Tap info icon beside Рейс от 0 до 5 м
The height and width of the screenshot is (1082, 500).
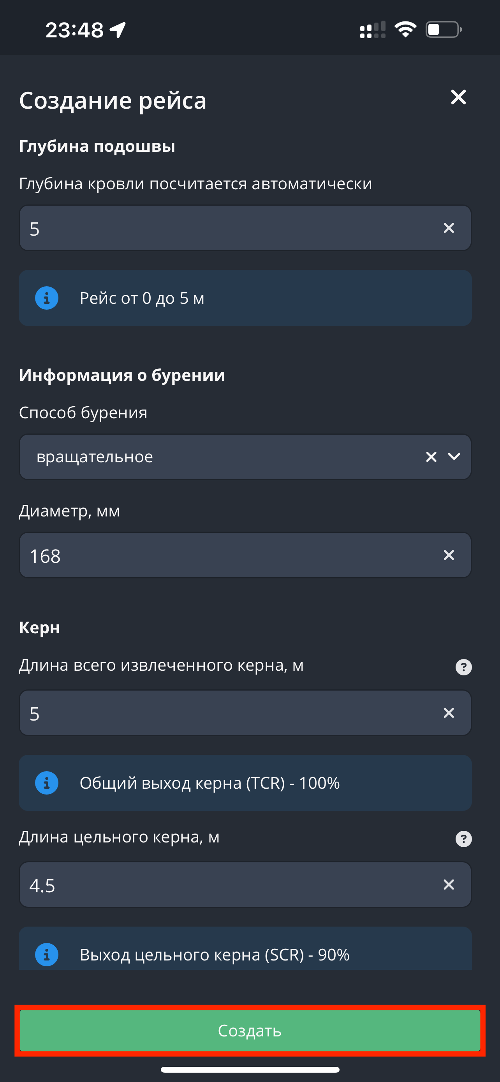[x=47, y=298]
